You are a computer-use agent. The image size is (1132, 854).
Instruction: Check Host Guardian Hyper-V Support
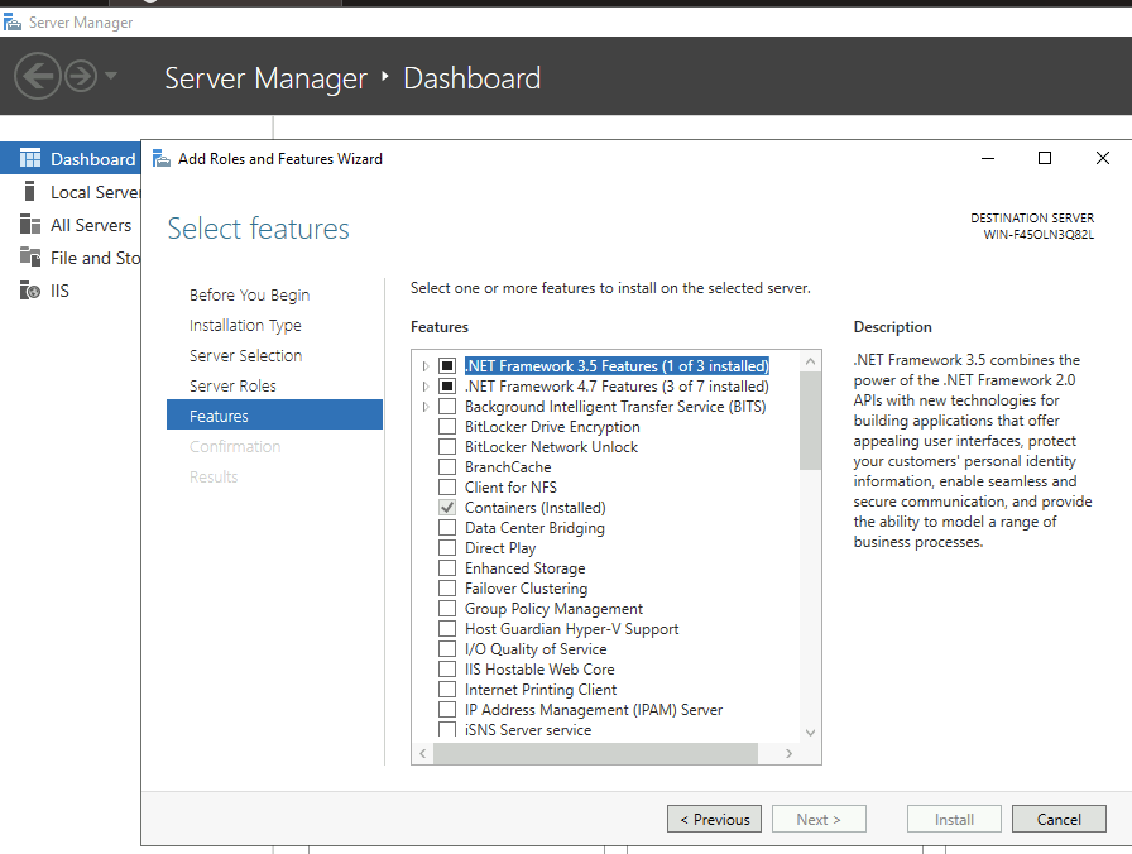447,628
